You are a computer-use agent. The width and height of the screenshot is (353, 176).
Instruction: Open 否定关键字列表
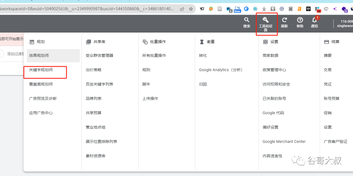pyautogui.click(x=99, y=84)
